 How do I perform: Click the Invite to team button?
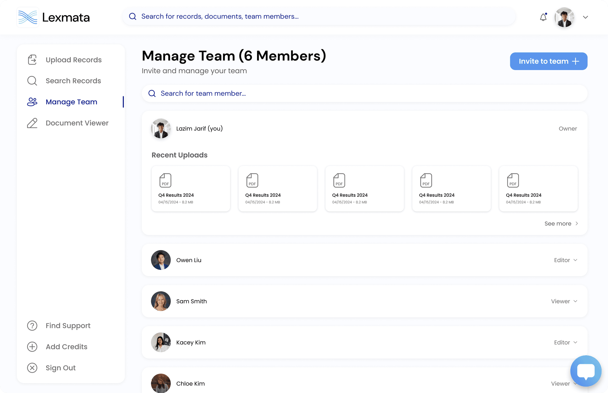coord(548,61)
